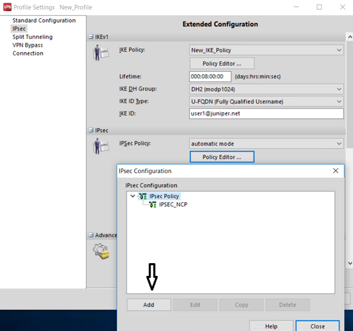This screenshot has height=331, width=353.
Task: Click the IKE ID input field
Action: [266, 114]
